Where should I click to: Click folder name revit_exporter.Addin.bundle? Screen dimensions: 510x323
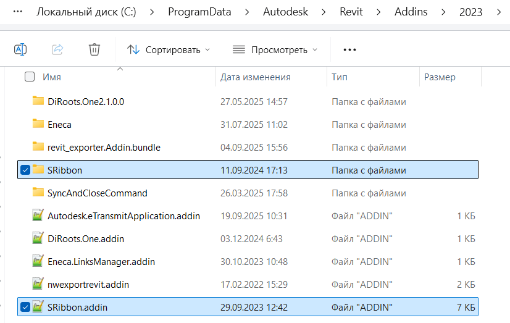pos(104,148)
